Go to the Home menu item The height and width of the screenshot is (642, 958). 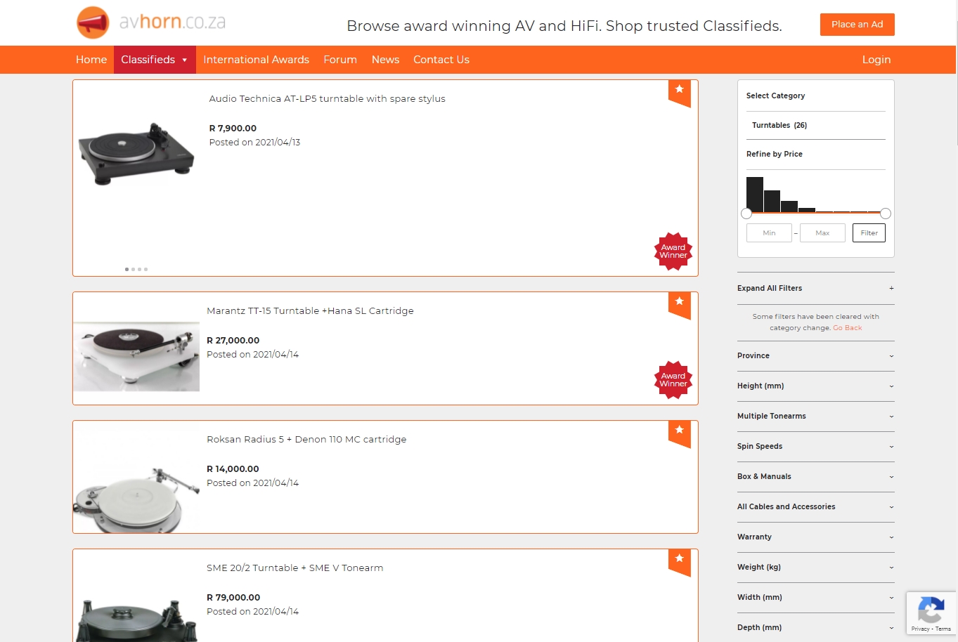[x=91, y=60]
